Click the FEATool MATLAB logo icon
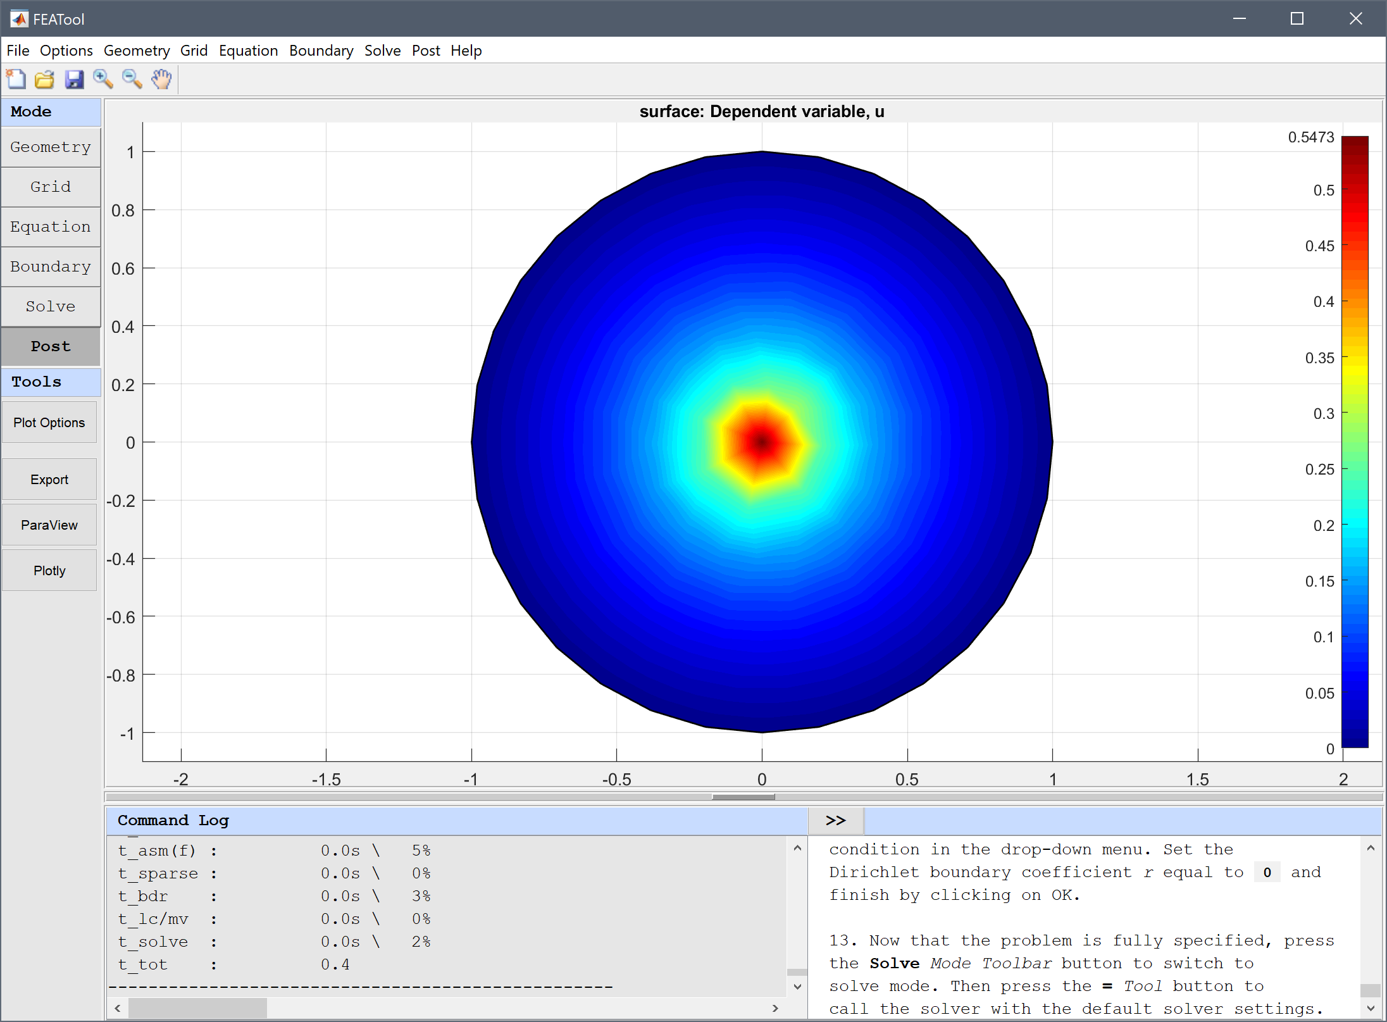This screenshot has width=1387, height=1022. pos(19,19)
